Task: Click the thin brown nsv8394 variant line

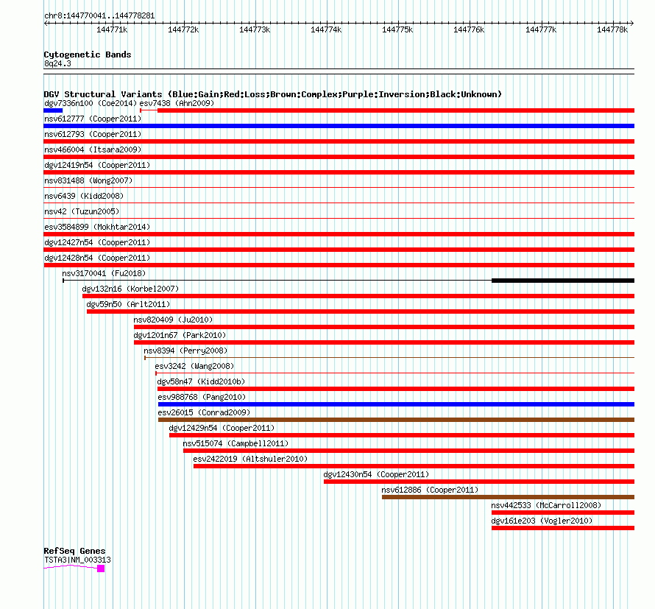Action: [x=389, y=358]
